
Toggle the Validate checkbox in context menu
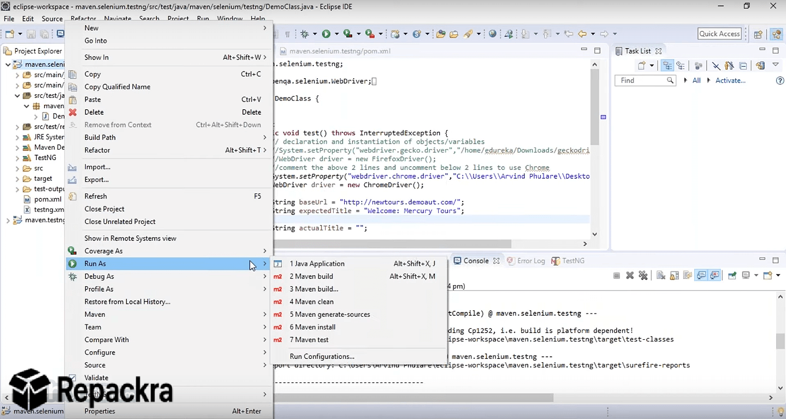click(x=72, y=377)
